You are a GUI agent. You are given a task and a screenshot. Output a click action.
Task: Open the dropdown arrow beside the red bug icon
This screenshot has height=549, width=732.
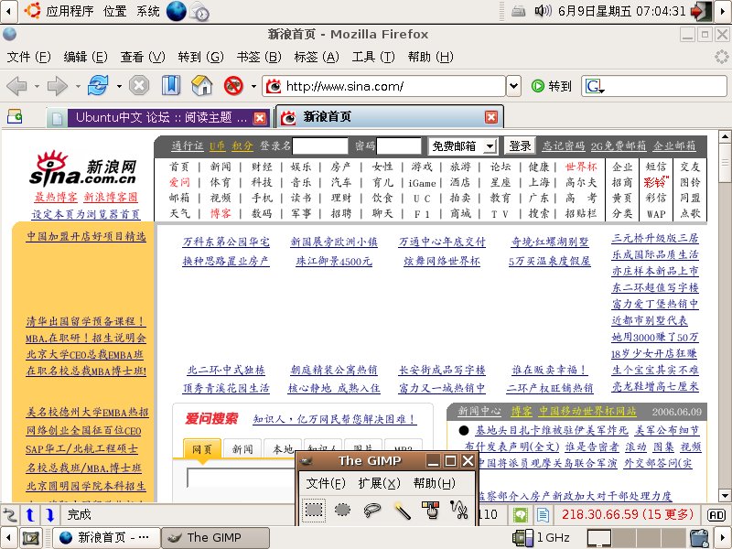(x=253, y=86)
